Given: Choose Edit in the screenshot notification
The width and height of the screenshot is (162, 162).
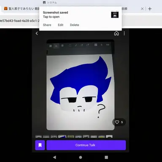Looking at the screenshot, I should coord(61,25).
